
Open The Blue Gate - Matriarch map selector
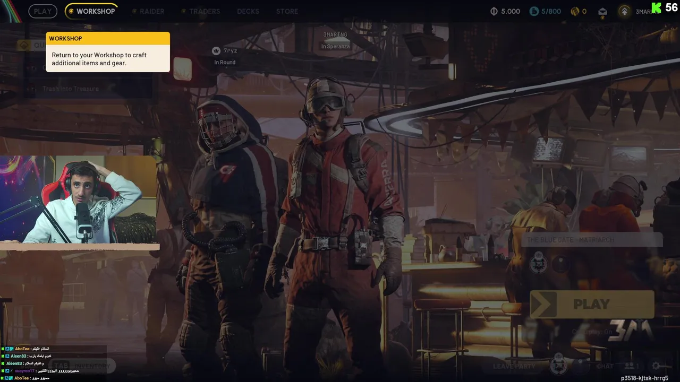click(592, 240)
